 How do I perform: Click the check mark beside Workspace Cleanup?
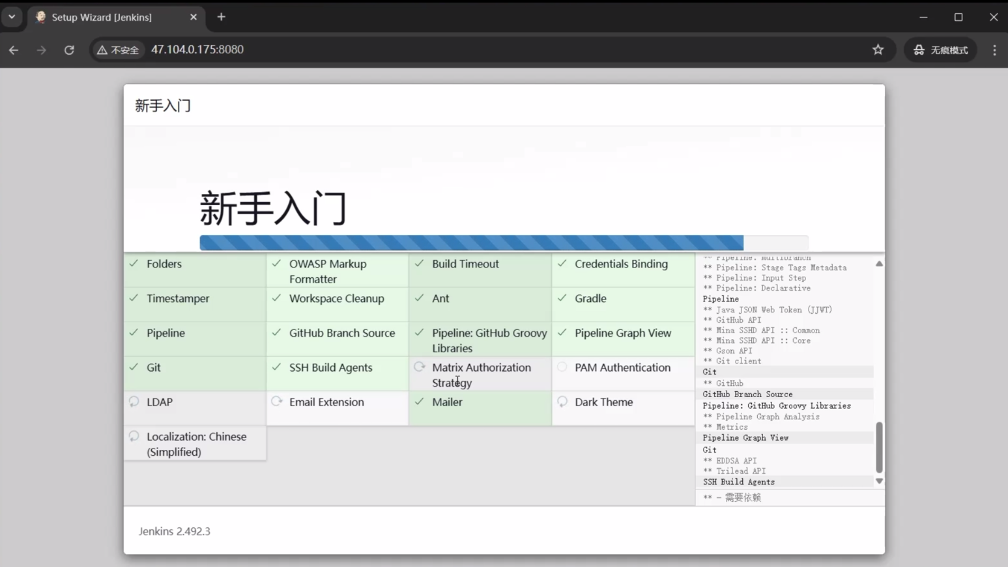tap(276, 298)
